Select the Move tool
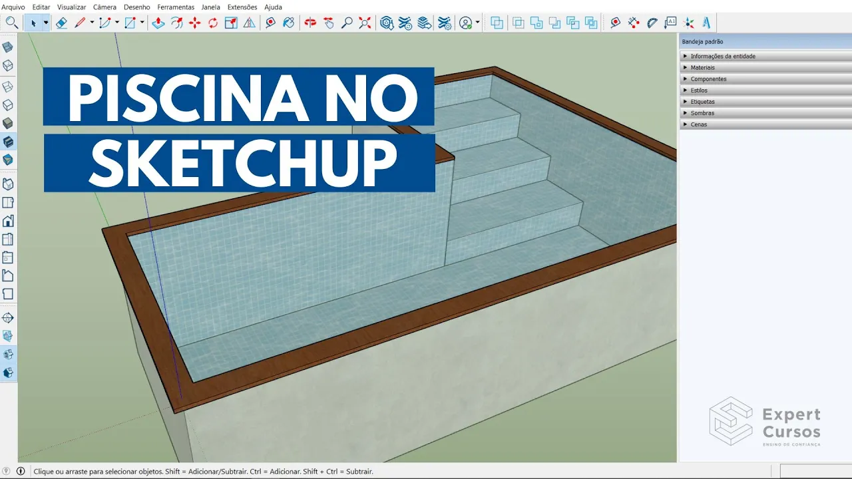 click(x=194, y=23)
